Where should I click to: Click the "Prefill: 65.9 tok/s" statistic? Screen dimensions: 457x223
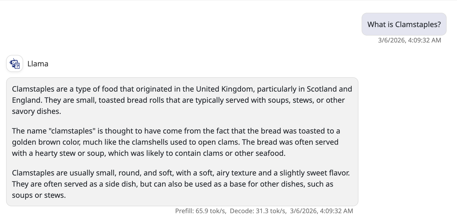pyautogui.click(x=200, y=211)
